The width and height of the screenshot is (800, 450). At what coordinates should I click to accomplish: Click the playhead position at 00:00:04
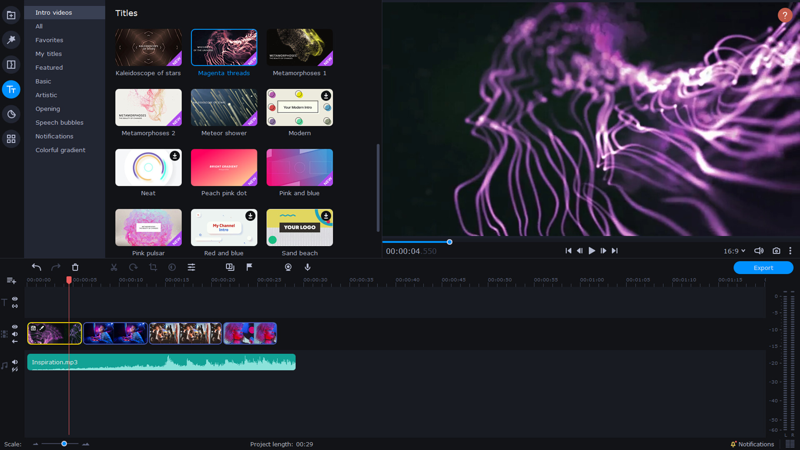pos(69,280)
